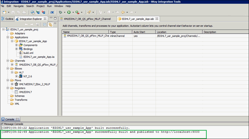Click the Auto Start column header
The height and width of the screenshot is (139, 249).
[144, 32]
